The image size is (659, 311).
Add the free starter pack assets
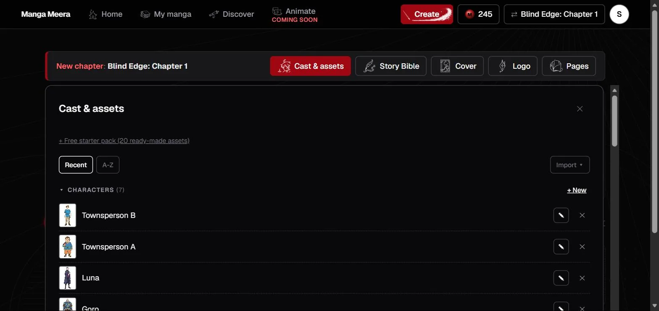tap(124, 141)
